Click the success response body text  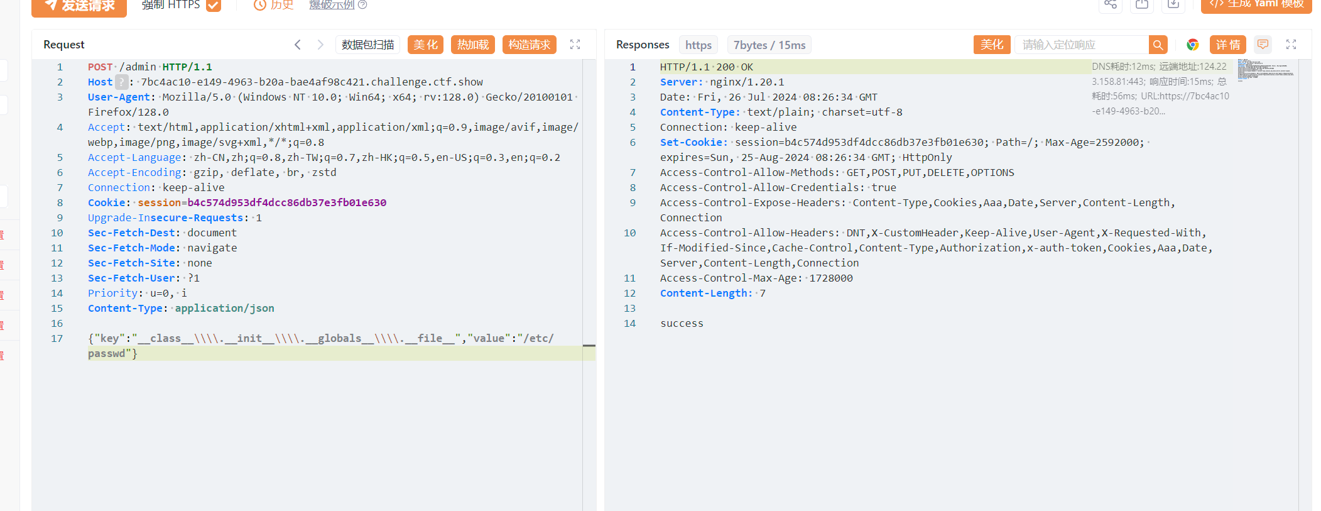(682, 323)
